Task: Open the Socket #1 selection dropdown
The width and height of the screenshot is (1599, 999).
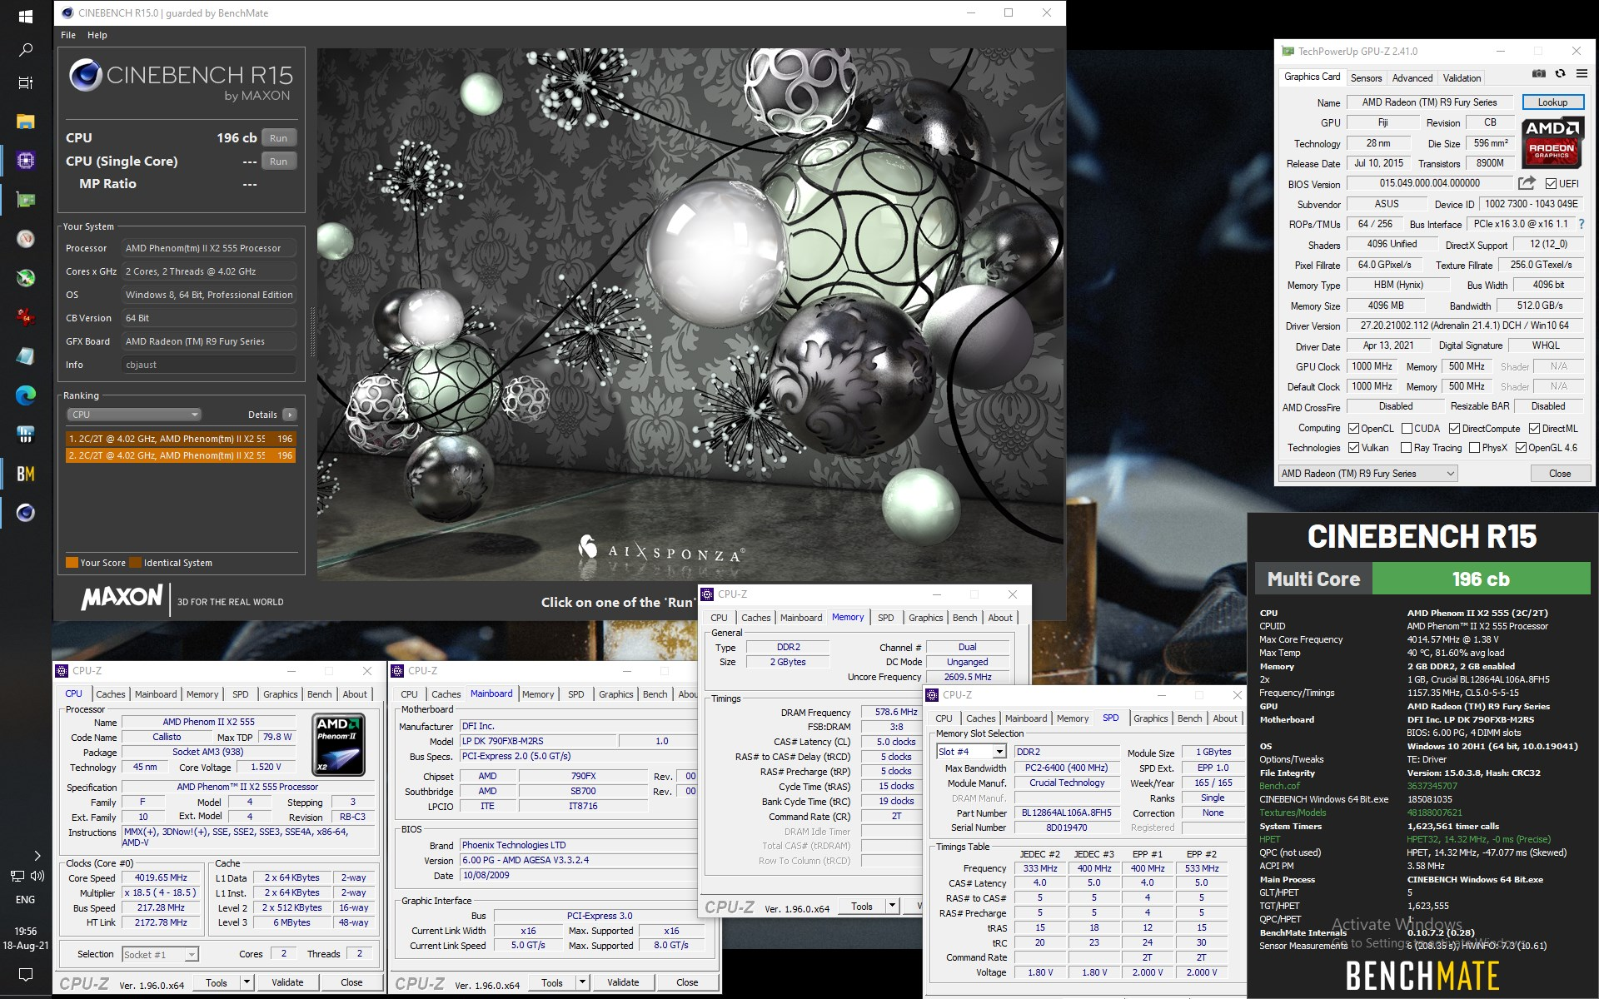Action: tap(160, 955)
